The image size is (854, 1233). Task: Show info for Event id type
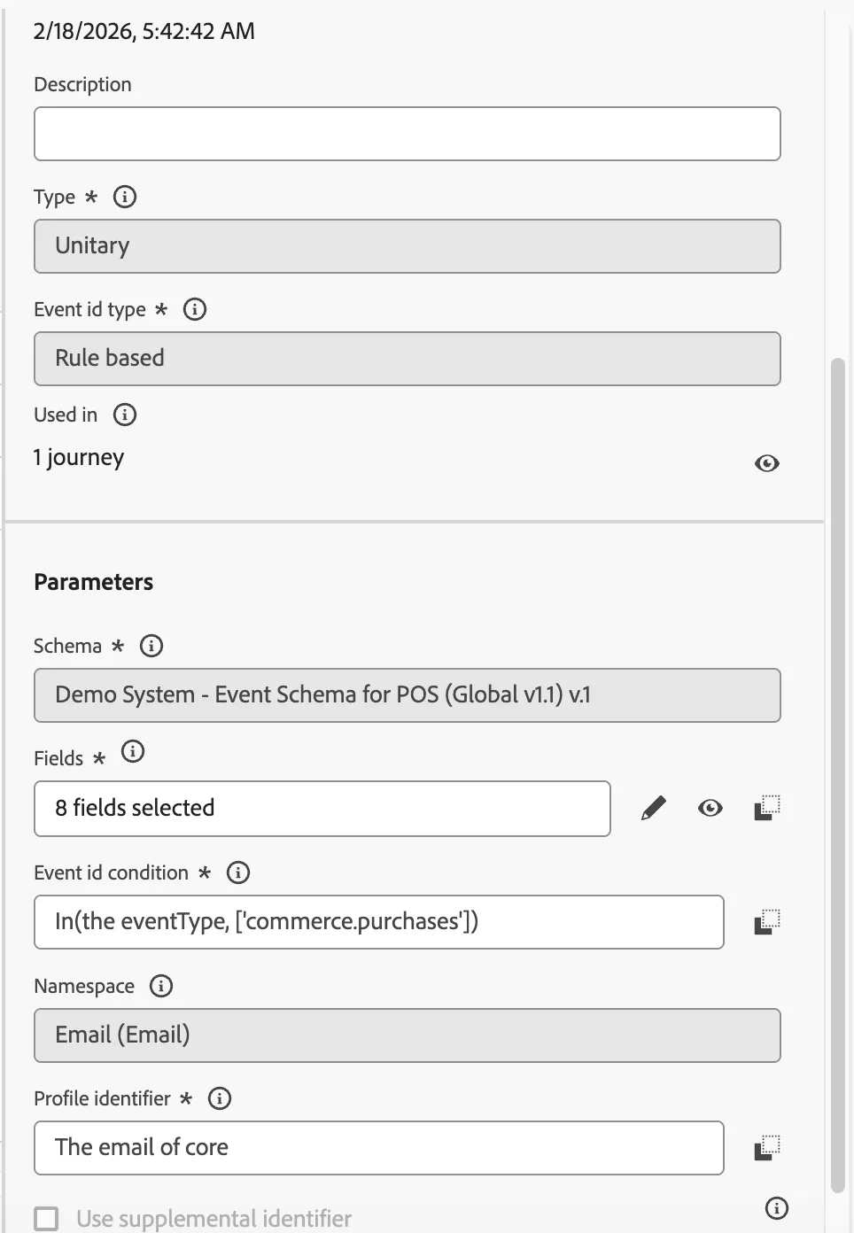click(x=195, y=309)
